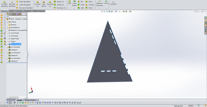Select the Mirror tool

point(89,8)
